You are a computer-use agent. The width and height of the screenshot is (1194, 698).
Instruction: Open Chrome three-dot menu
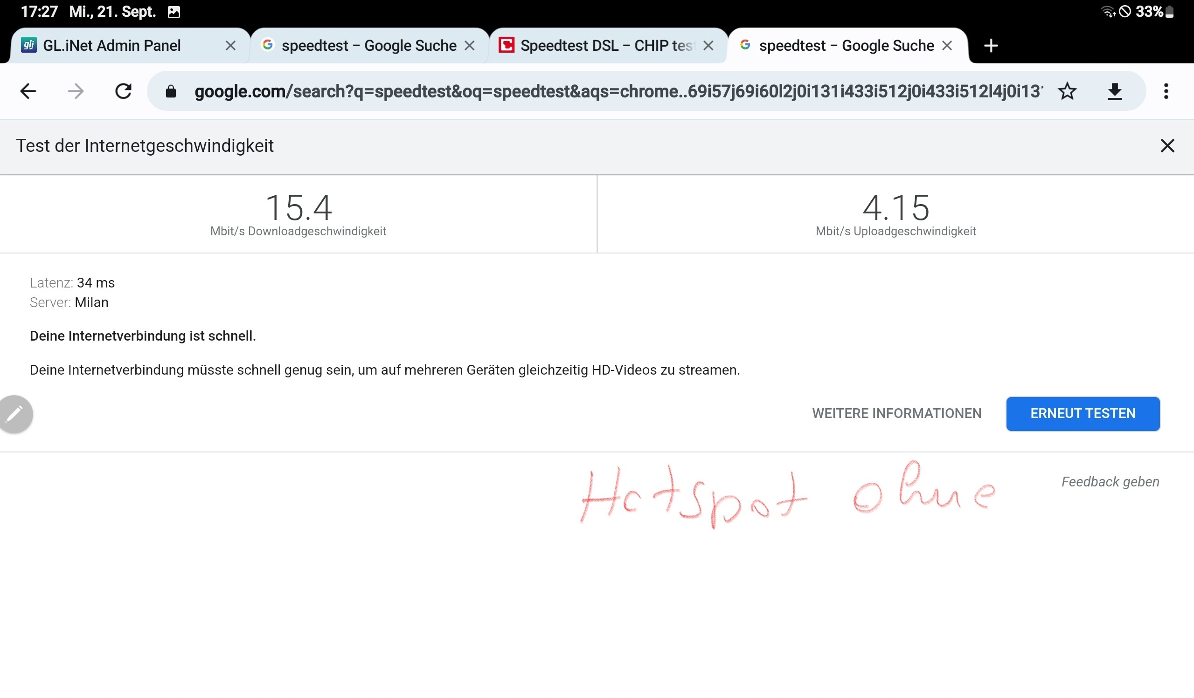(1166, 91)
